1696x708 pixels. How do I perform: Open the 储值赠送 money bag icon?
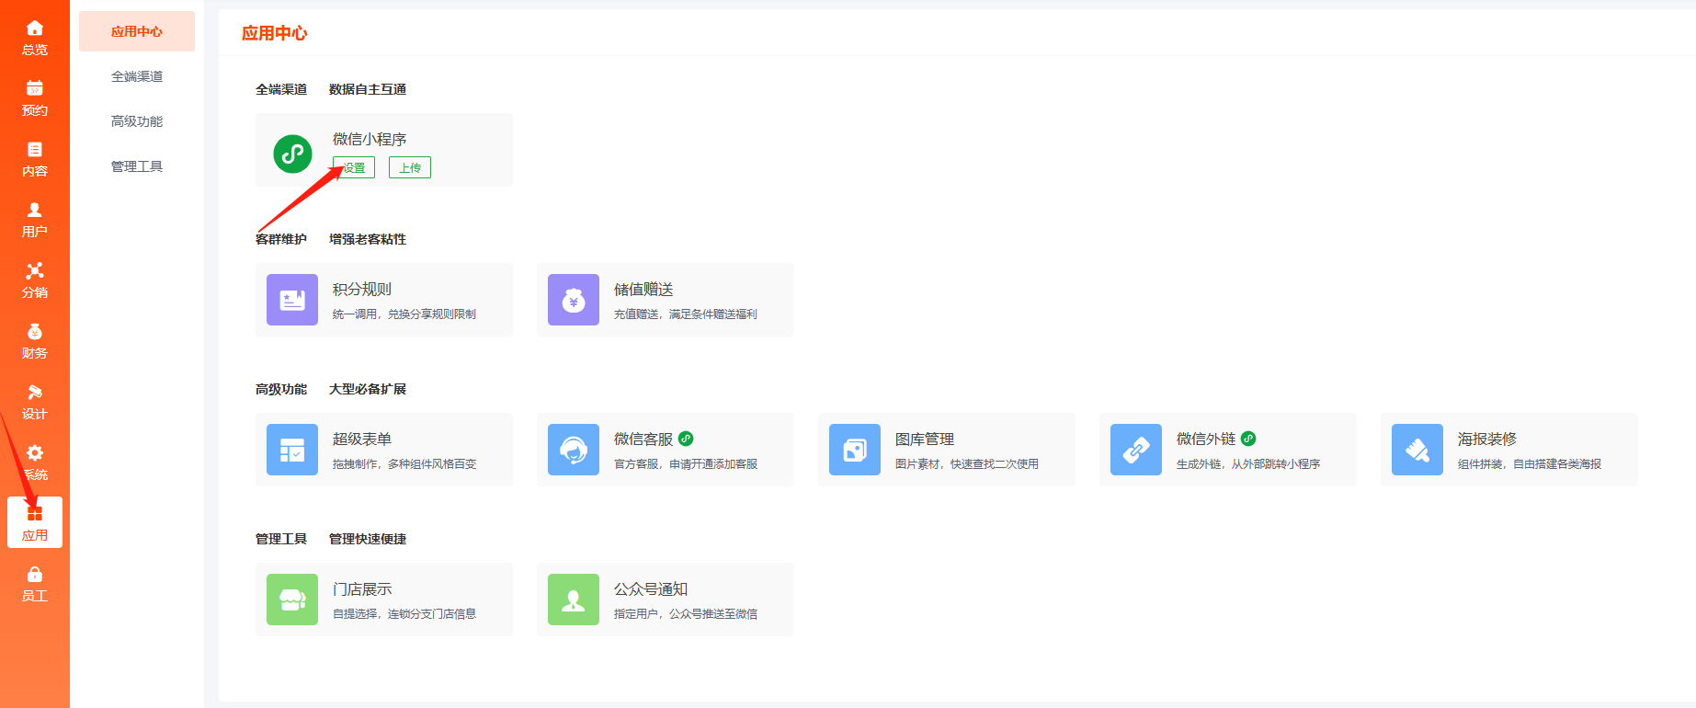coord(574,300)
